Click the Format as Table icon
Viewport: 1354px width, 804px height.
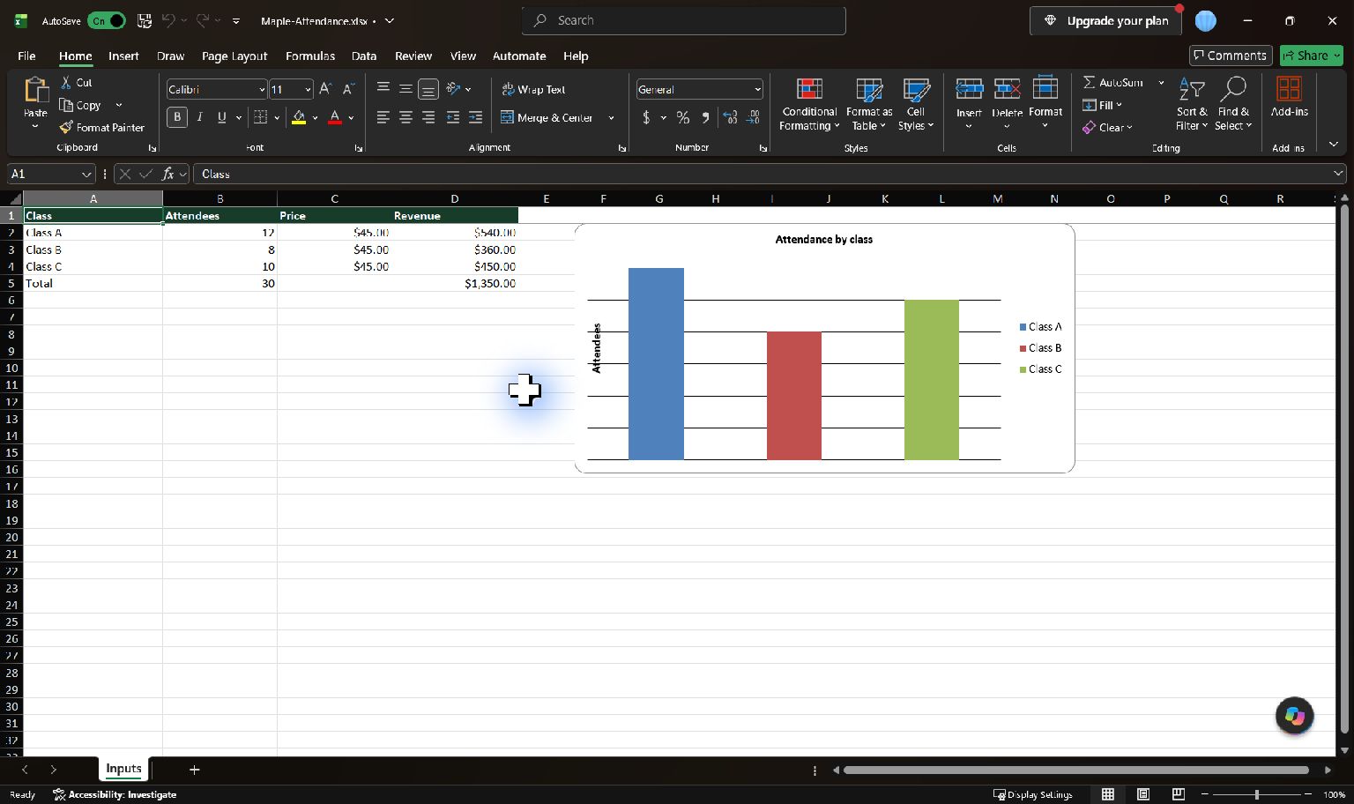tap(869, 90)
